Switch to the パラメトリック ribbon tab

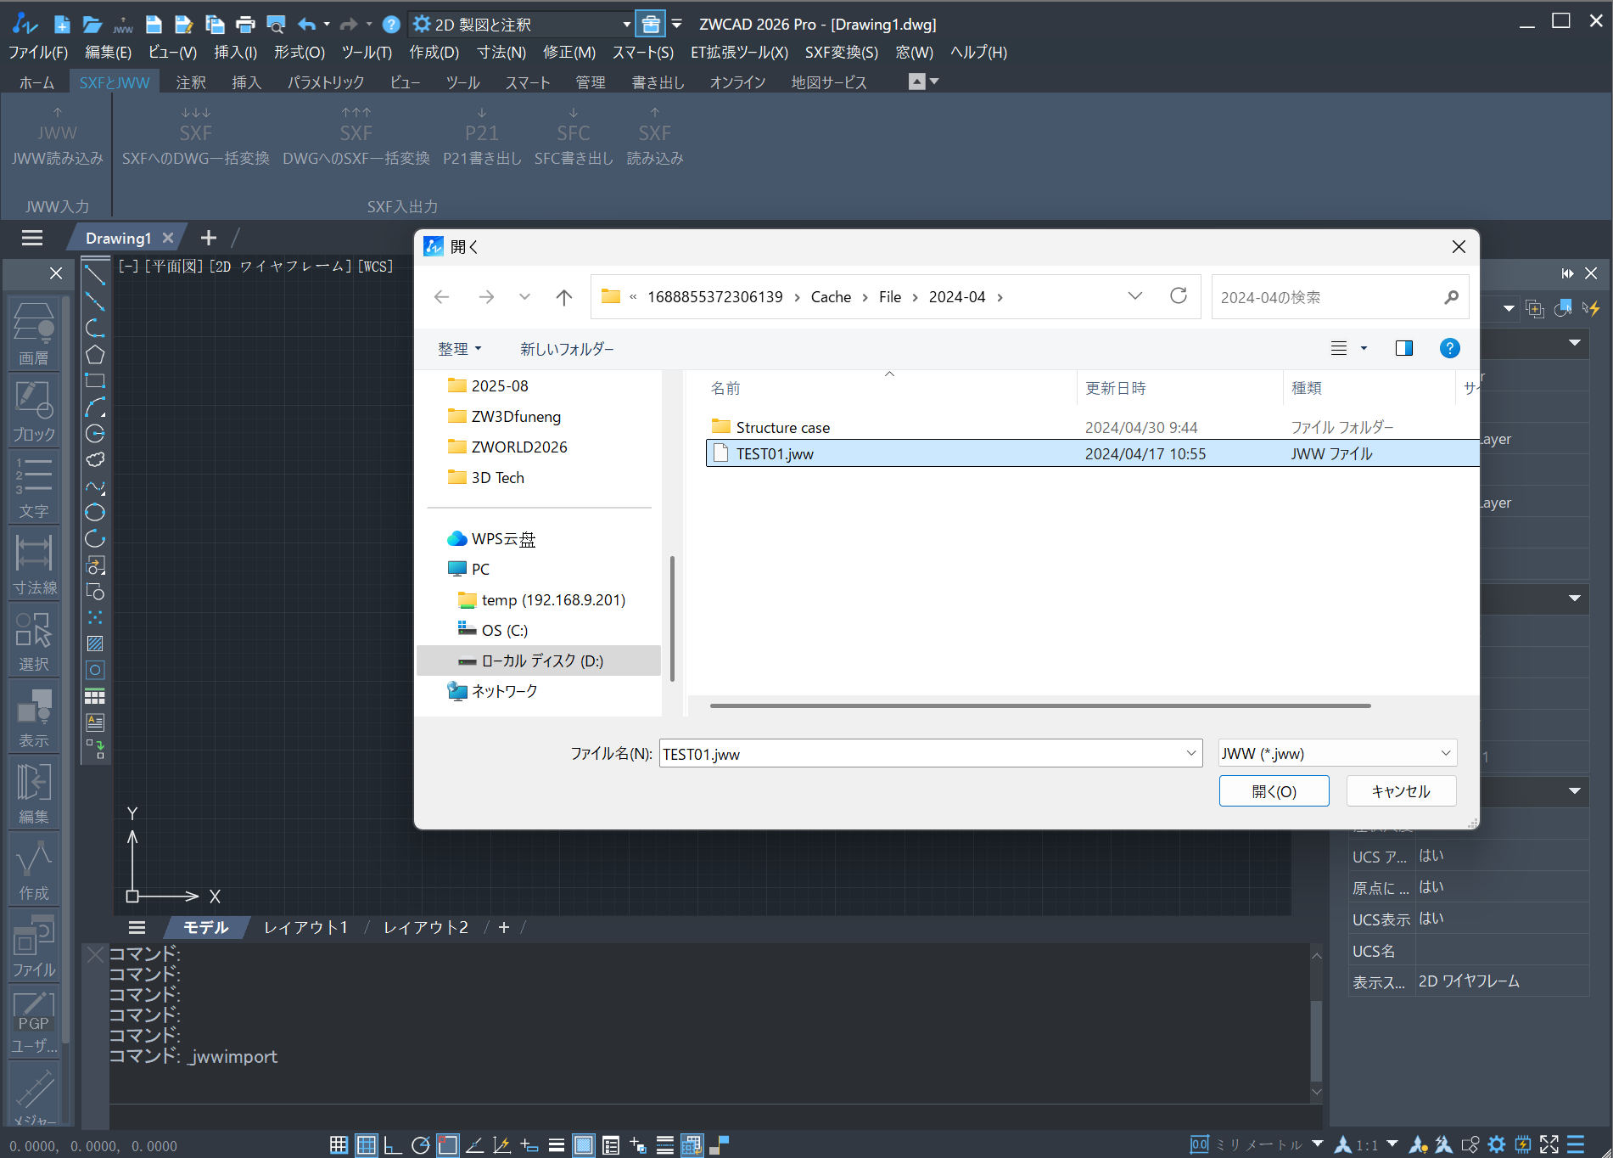(326, 82)
